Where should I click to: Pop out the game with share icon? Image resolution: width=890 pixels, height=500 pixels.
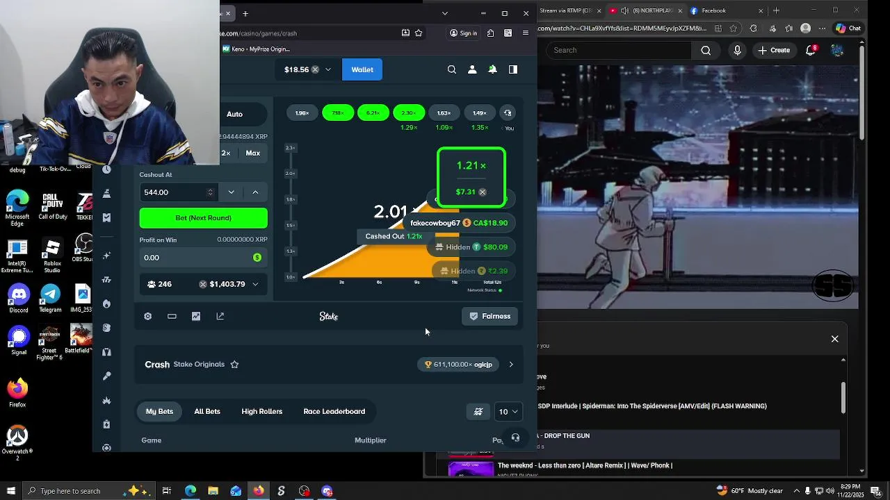220,316
